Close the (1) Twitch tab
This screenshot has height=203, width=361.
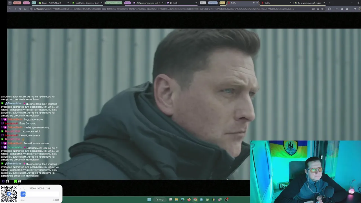pyautogui.click(x=196, y=3)
